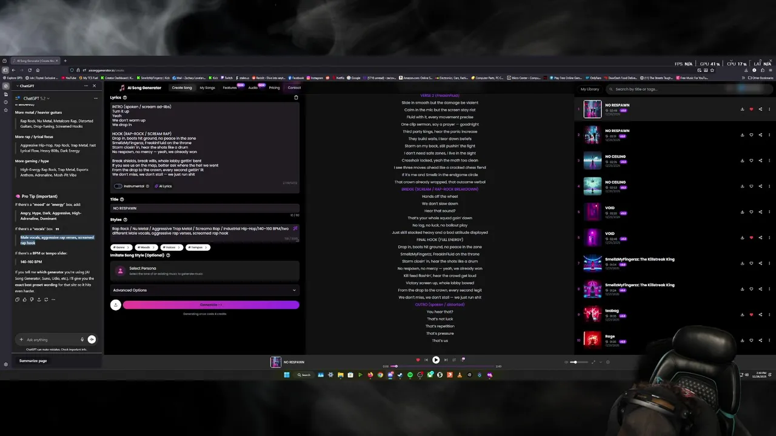Viewport: 776px width, 436px height.
Task: Open the Contact page
Action: 294,88
